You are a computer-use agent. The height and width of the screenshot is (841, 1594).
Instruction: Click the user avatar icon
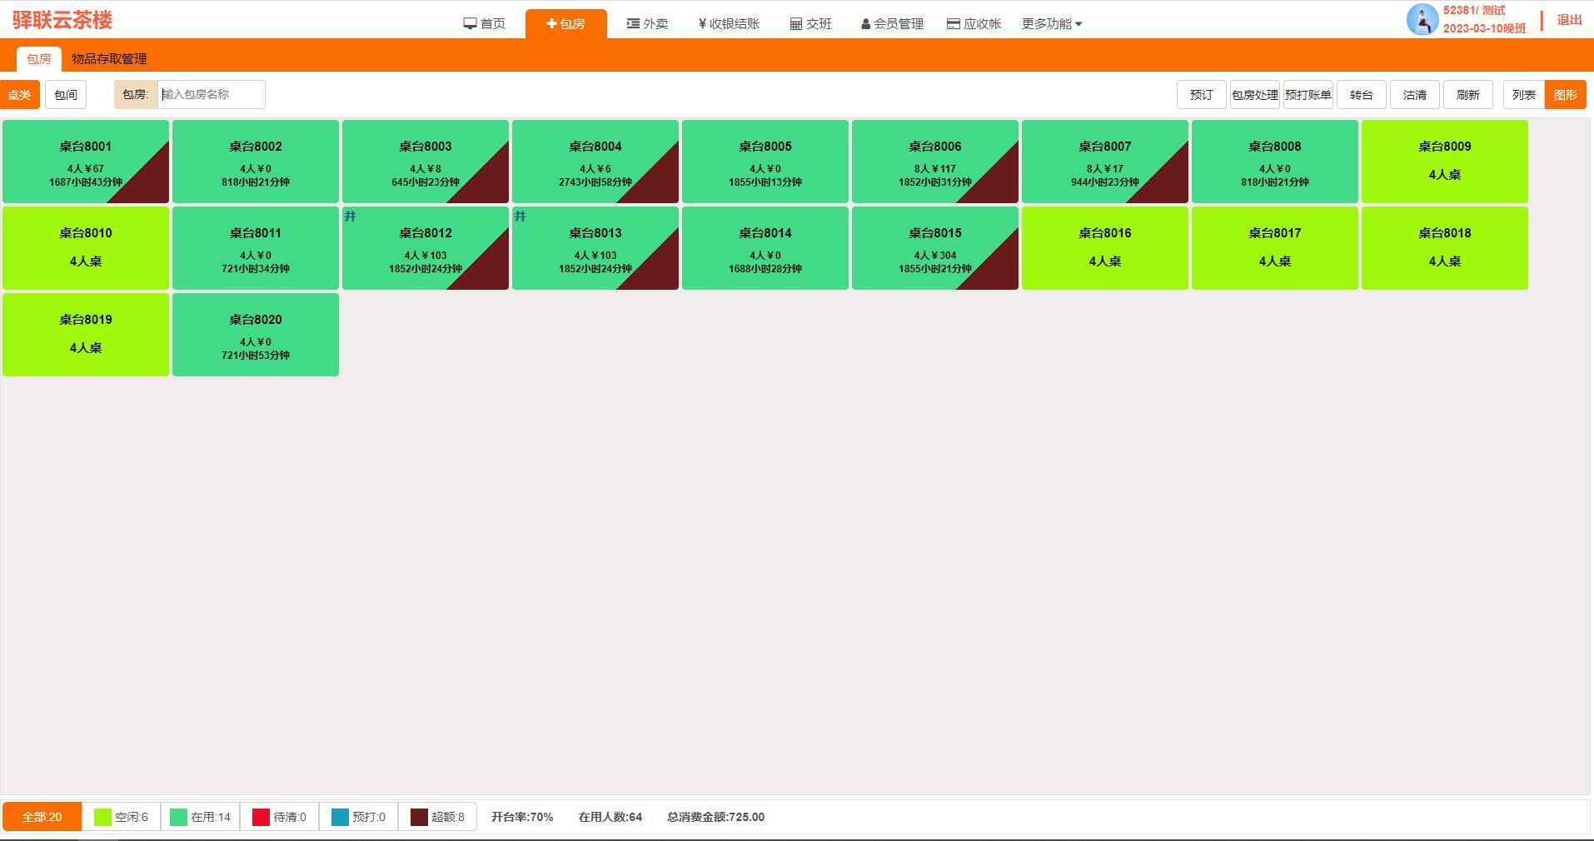click(1422, 19)
